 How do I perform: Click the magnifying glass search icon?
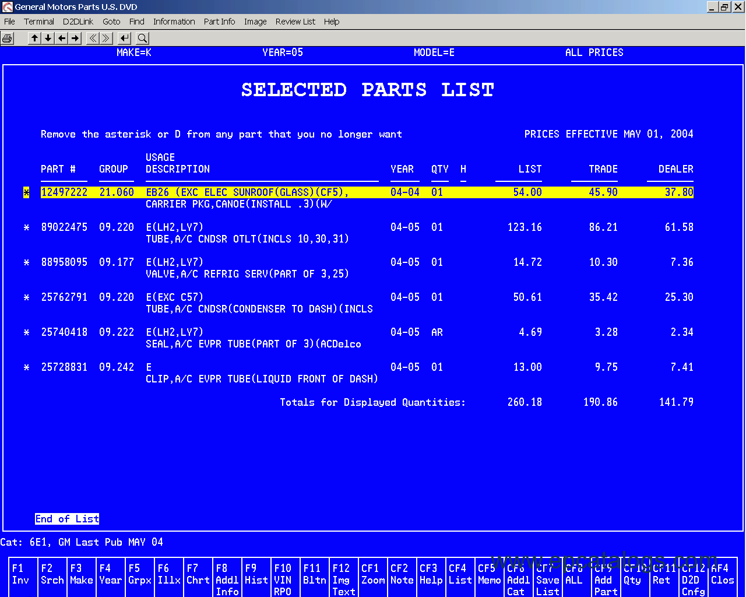[x=142, y=38]
